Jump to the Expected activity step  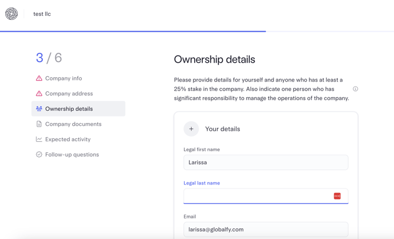tap(68, 139)
